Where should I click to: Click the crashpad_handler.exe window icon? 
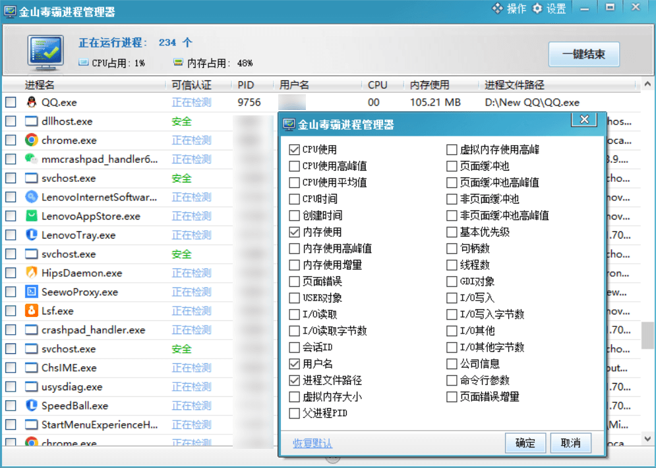point(32,330)
